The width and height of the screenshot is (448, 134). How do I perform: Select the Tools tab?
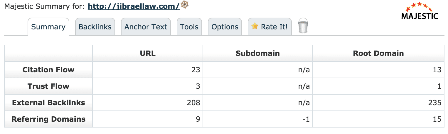189,27
